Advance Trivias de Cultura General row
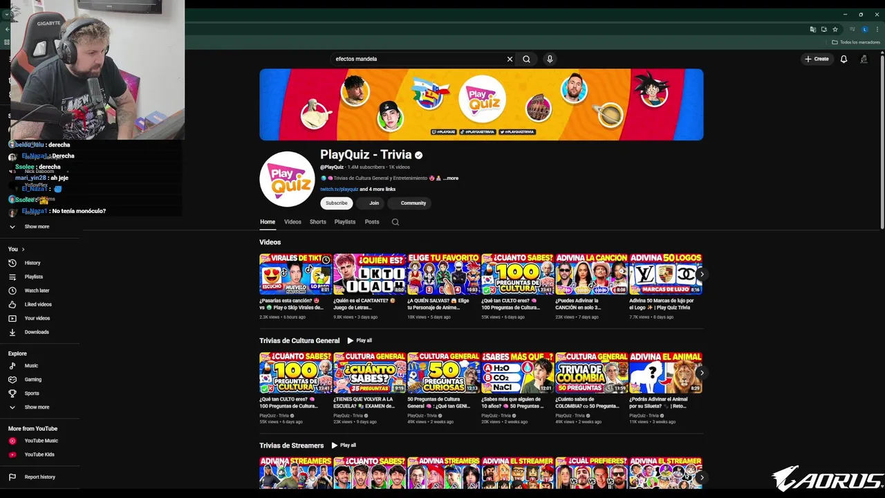 702,373
